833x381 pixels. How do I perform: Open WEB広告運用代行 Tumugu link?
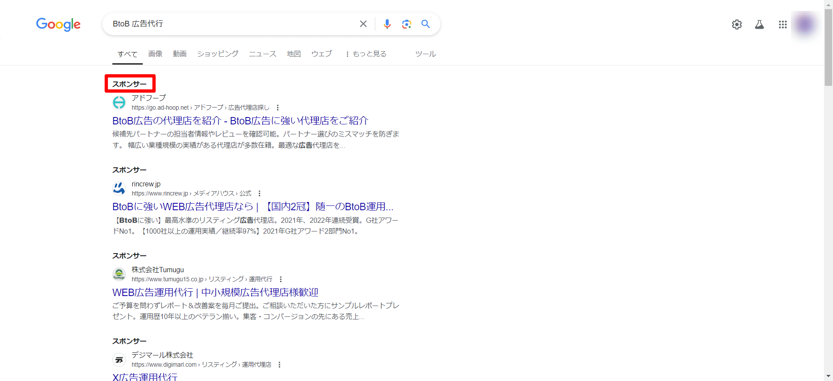point(215,293)
